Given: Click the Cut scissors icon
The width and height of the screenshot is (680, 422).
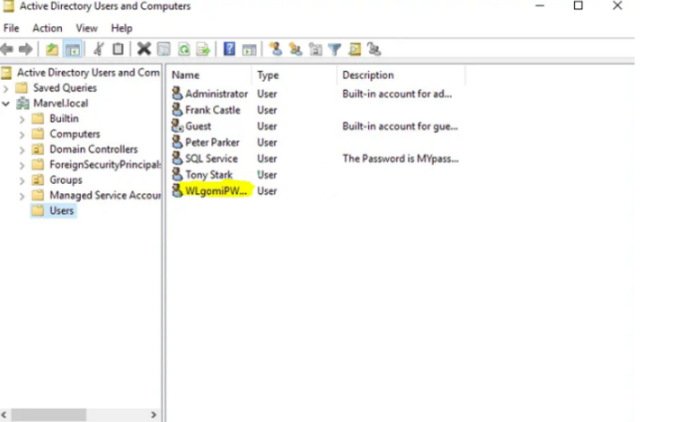Looking at the screenshot, I should 98,49.
